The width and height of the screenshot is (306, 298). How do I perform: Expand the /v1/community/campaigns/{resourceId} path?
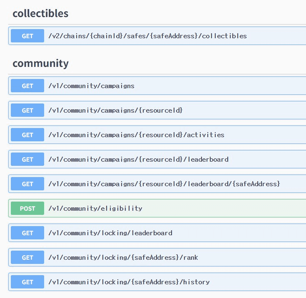pos(115,110)
